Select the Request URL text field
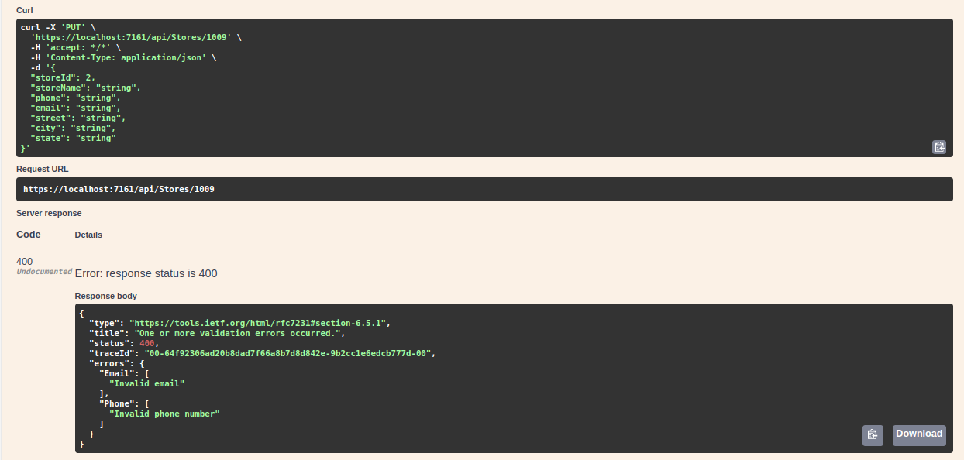 tap(119, 189)
